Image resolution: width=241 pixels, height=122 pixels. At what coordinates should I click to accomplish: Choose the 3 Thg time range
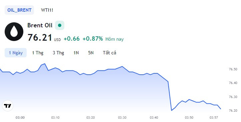58,53
